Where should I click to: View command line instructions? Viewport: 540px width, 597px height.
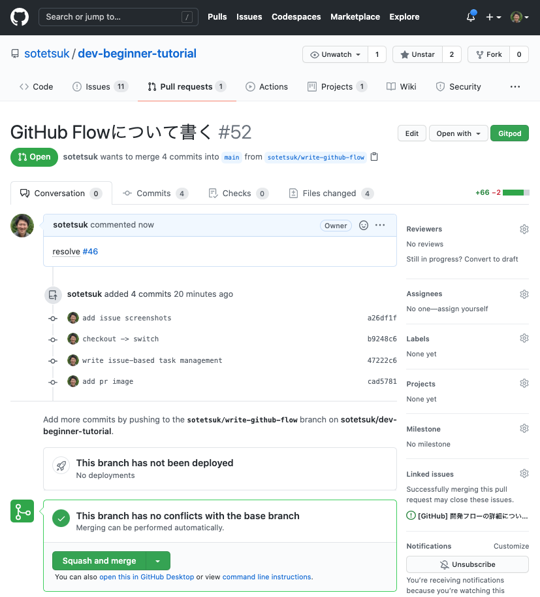tap(266, 577)
